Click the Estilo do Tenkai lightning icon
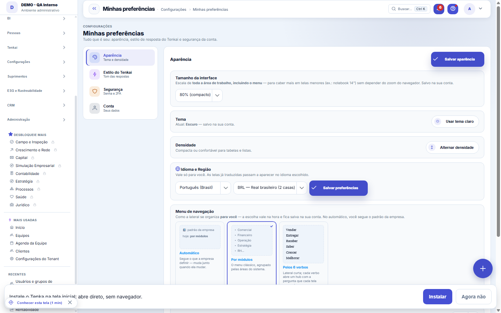 tap(95, 74)
